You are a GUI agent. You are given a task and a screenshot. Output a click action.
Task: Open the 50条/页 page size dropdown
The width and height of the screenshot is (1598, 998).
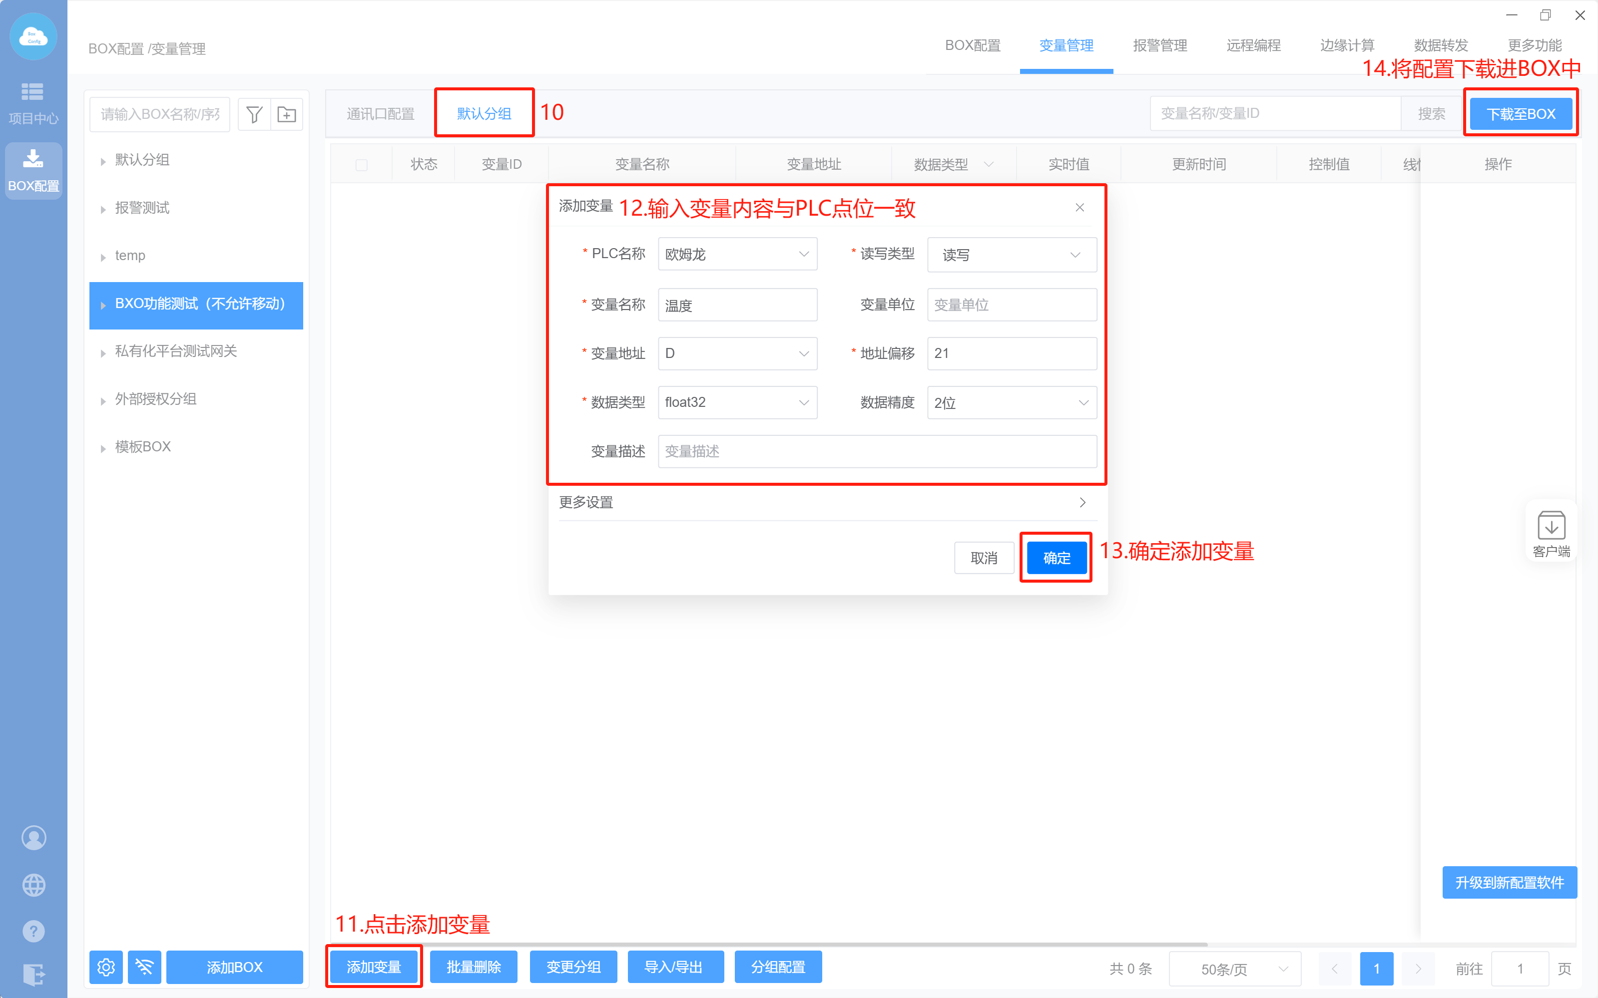point(1234,969)
